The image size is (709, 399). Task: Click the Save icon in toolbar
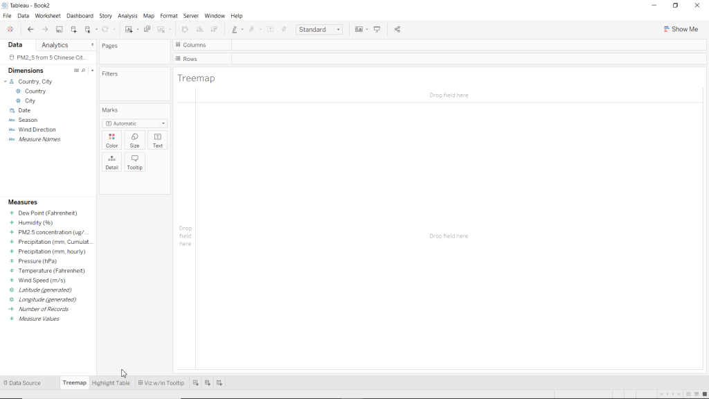[x=60, y=30]
